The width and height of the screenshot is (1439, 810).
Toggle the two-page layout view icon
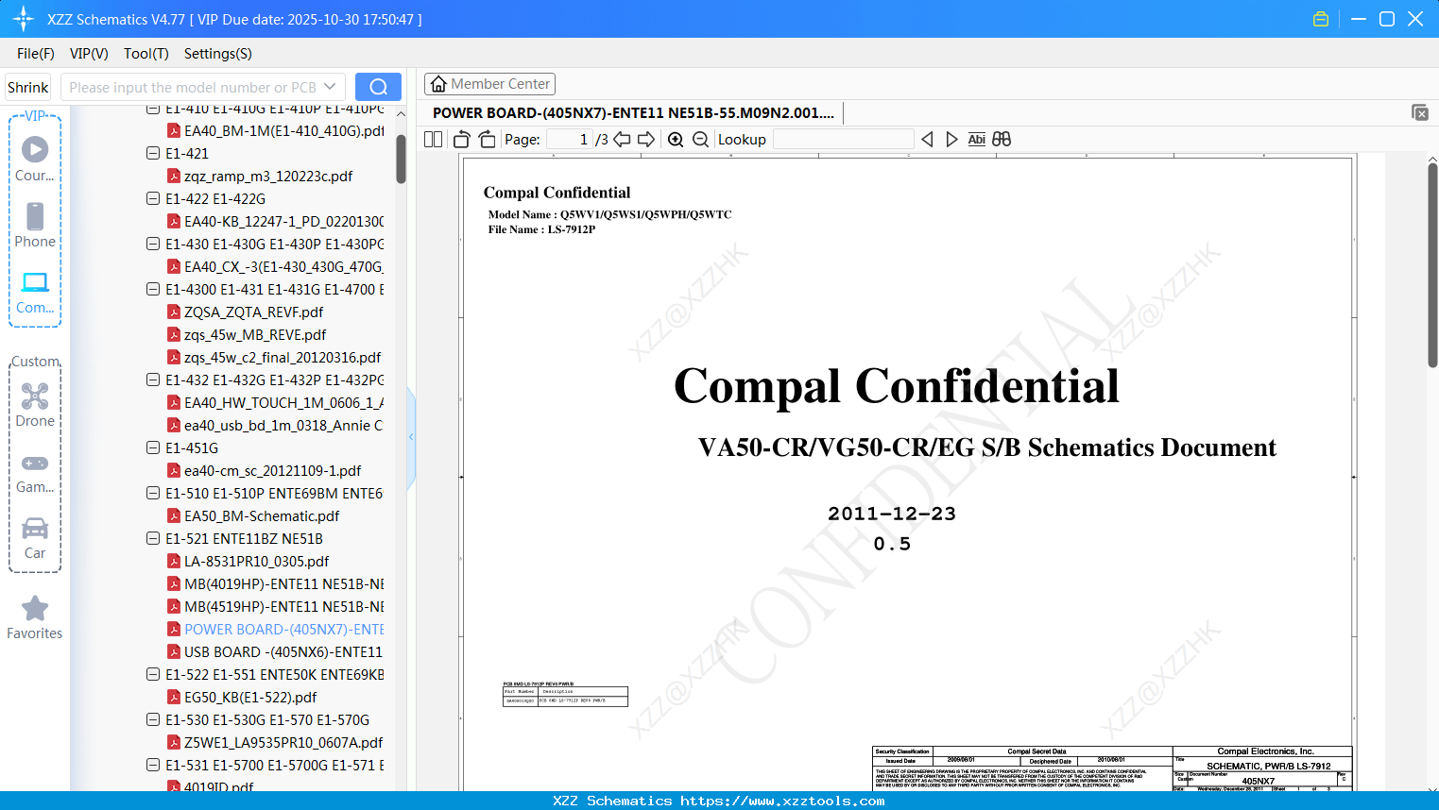point(433,140)
